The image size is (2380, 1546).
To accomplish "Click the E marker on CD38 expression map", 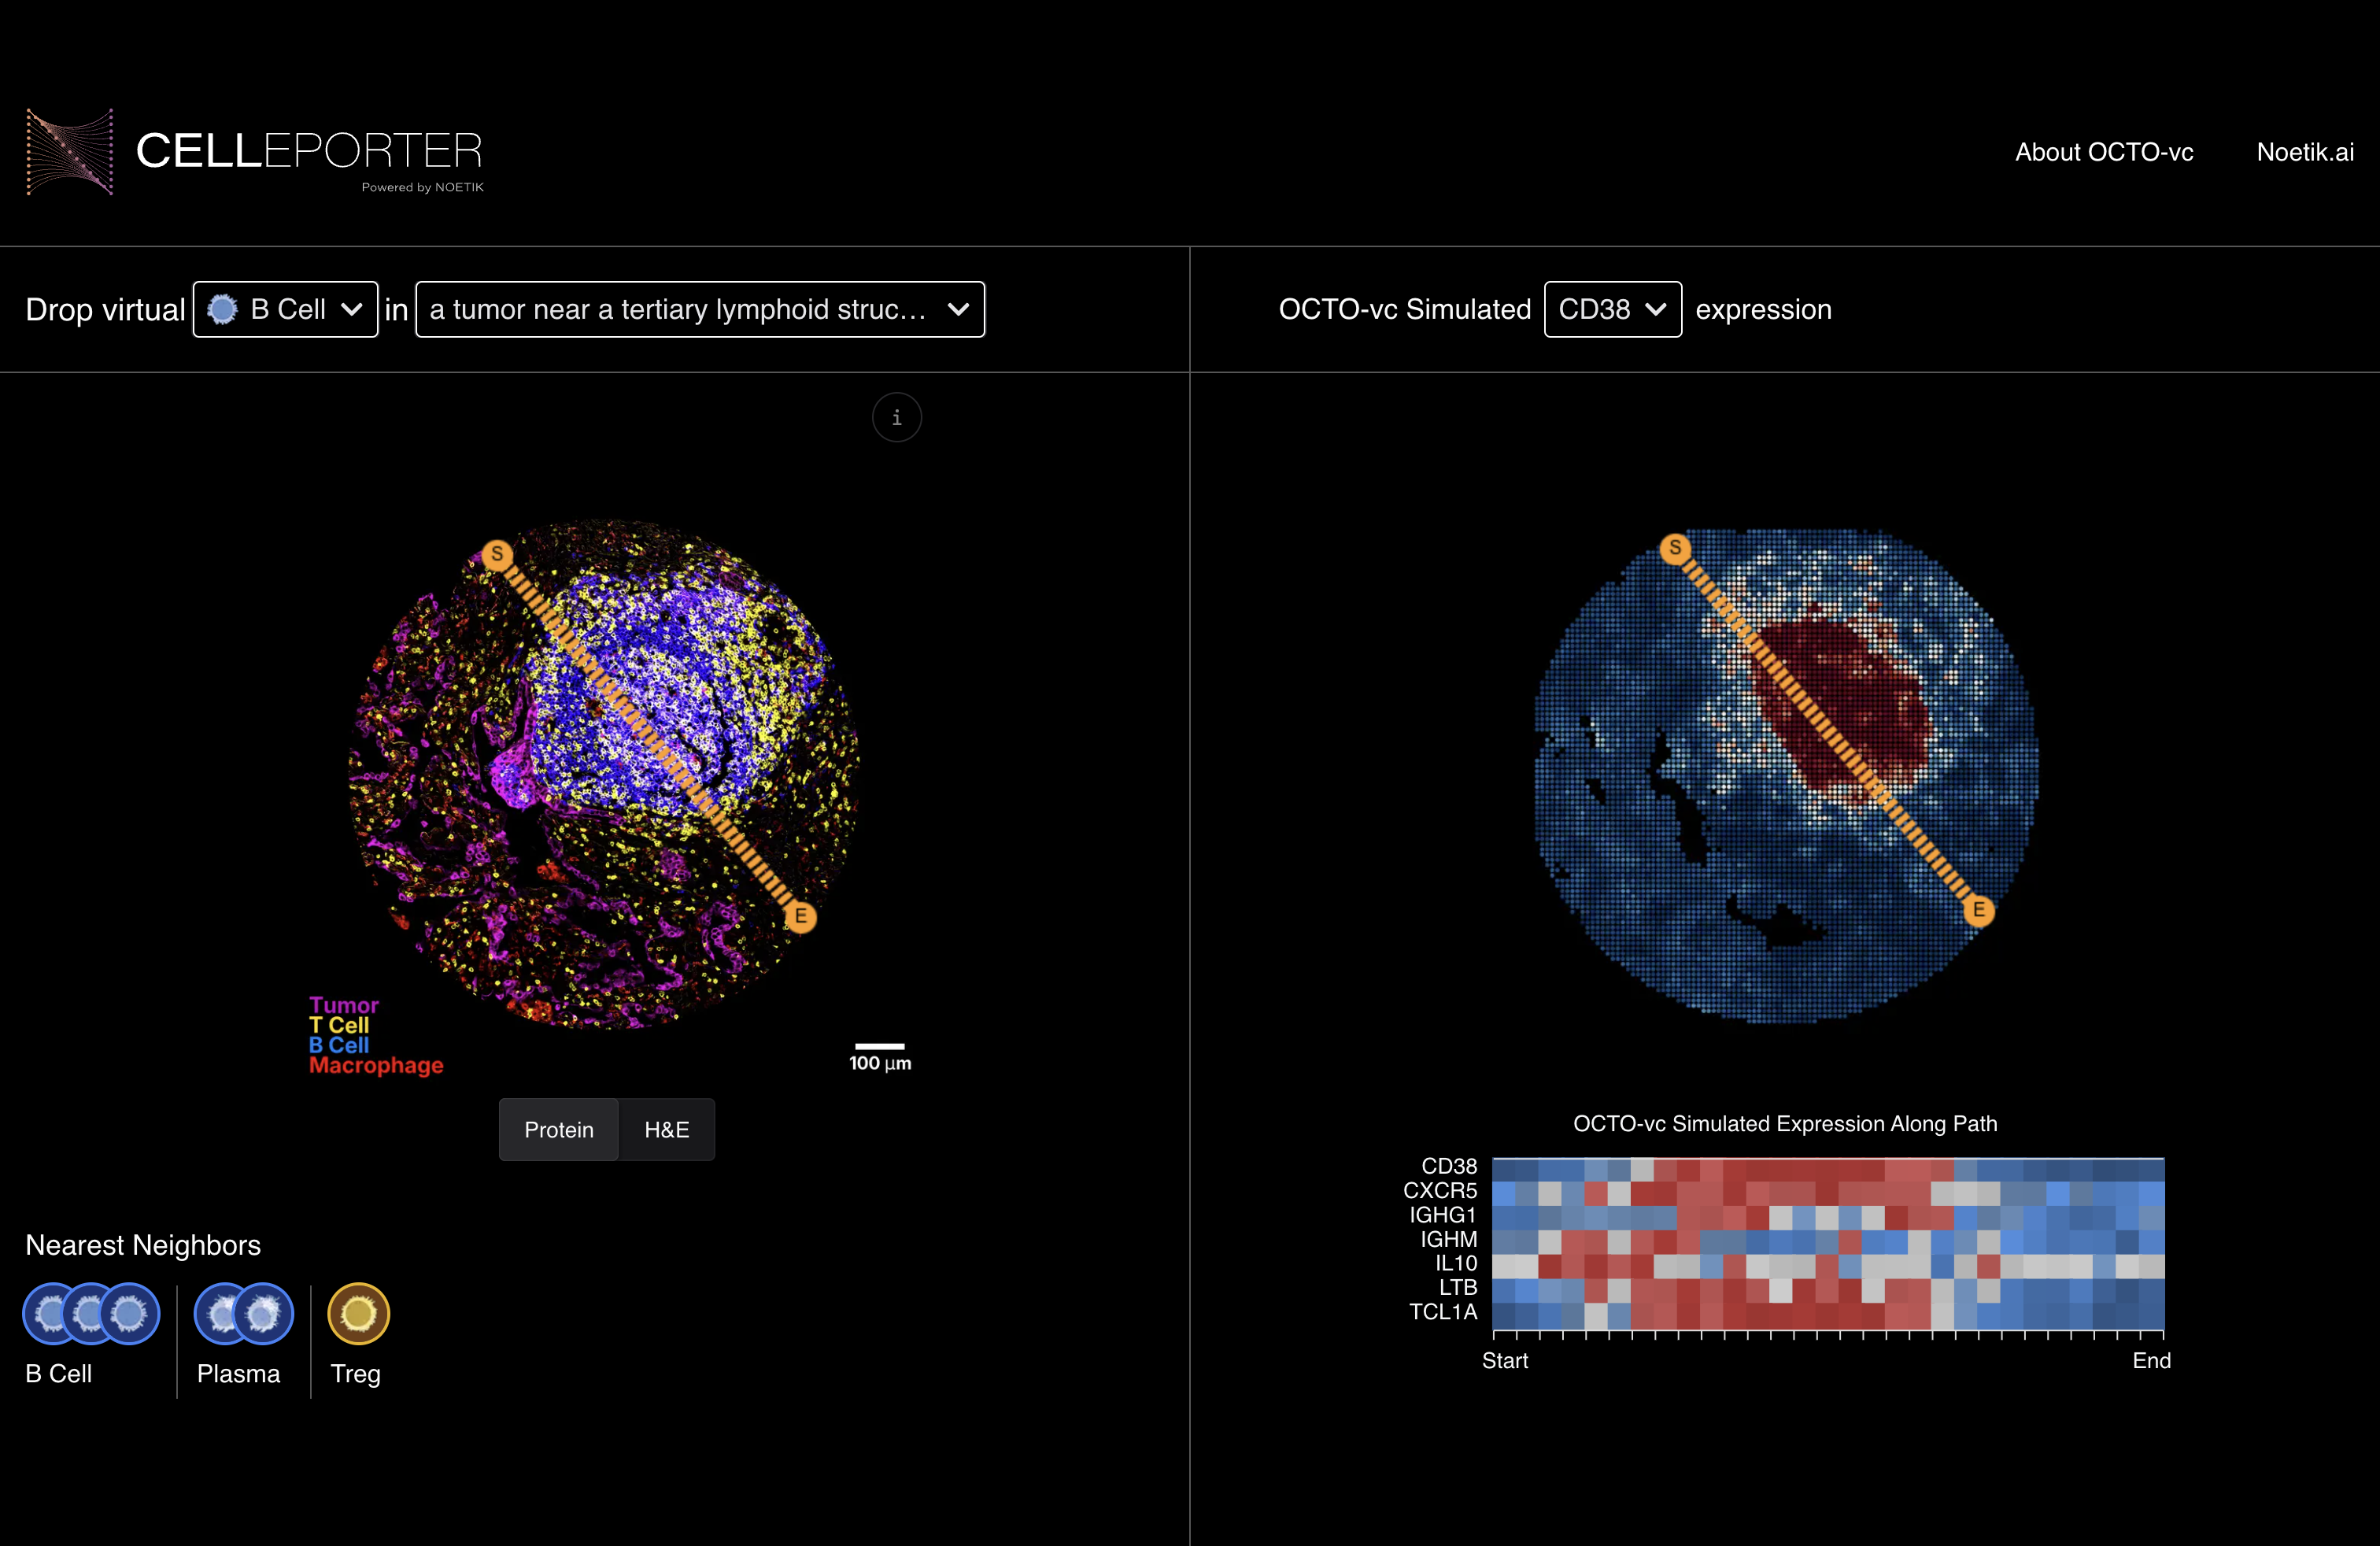I will 1978,910.
